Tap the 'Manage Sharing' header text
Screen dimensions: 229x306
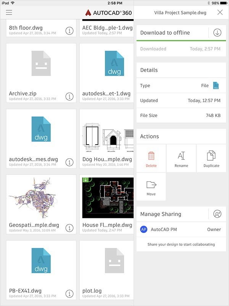(161, 214)
